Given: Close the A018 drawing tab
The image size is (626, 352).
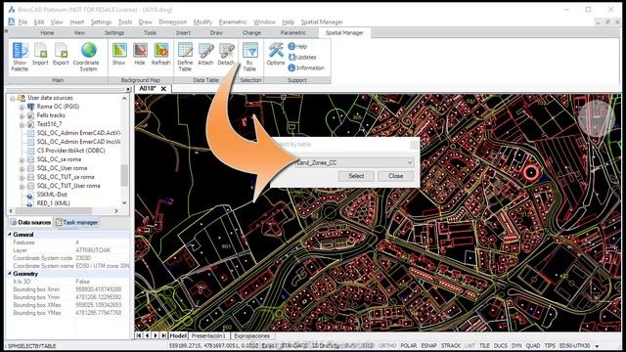Looking at the screenshot, I should click(x=163, y=89).
